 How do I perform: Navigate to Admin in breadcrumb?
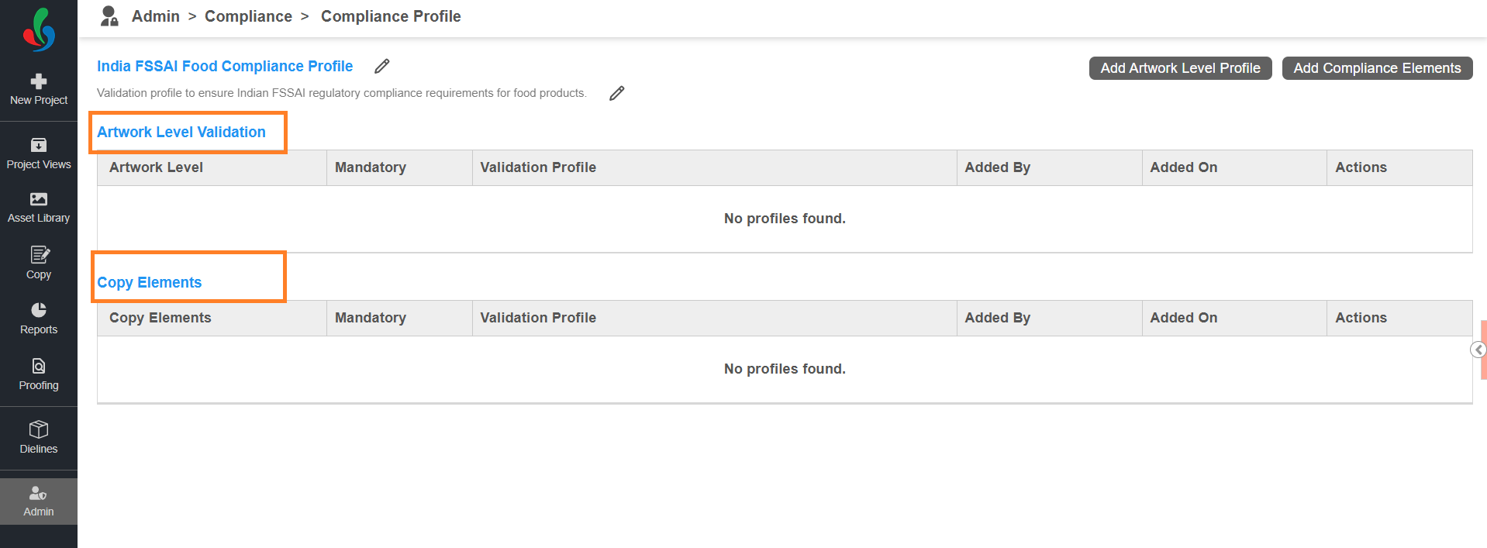point(156,16)
